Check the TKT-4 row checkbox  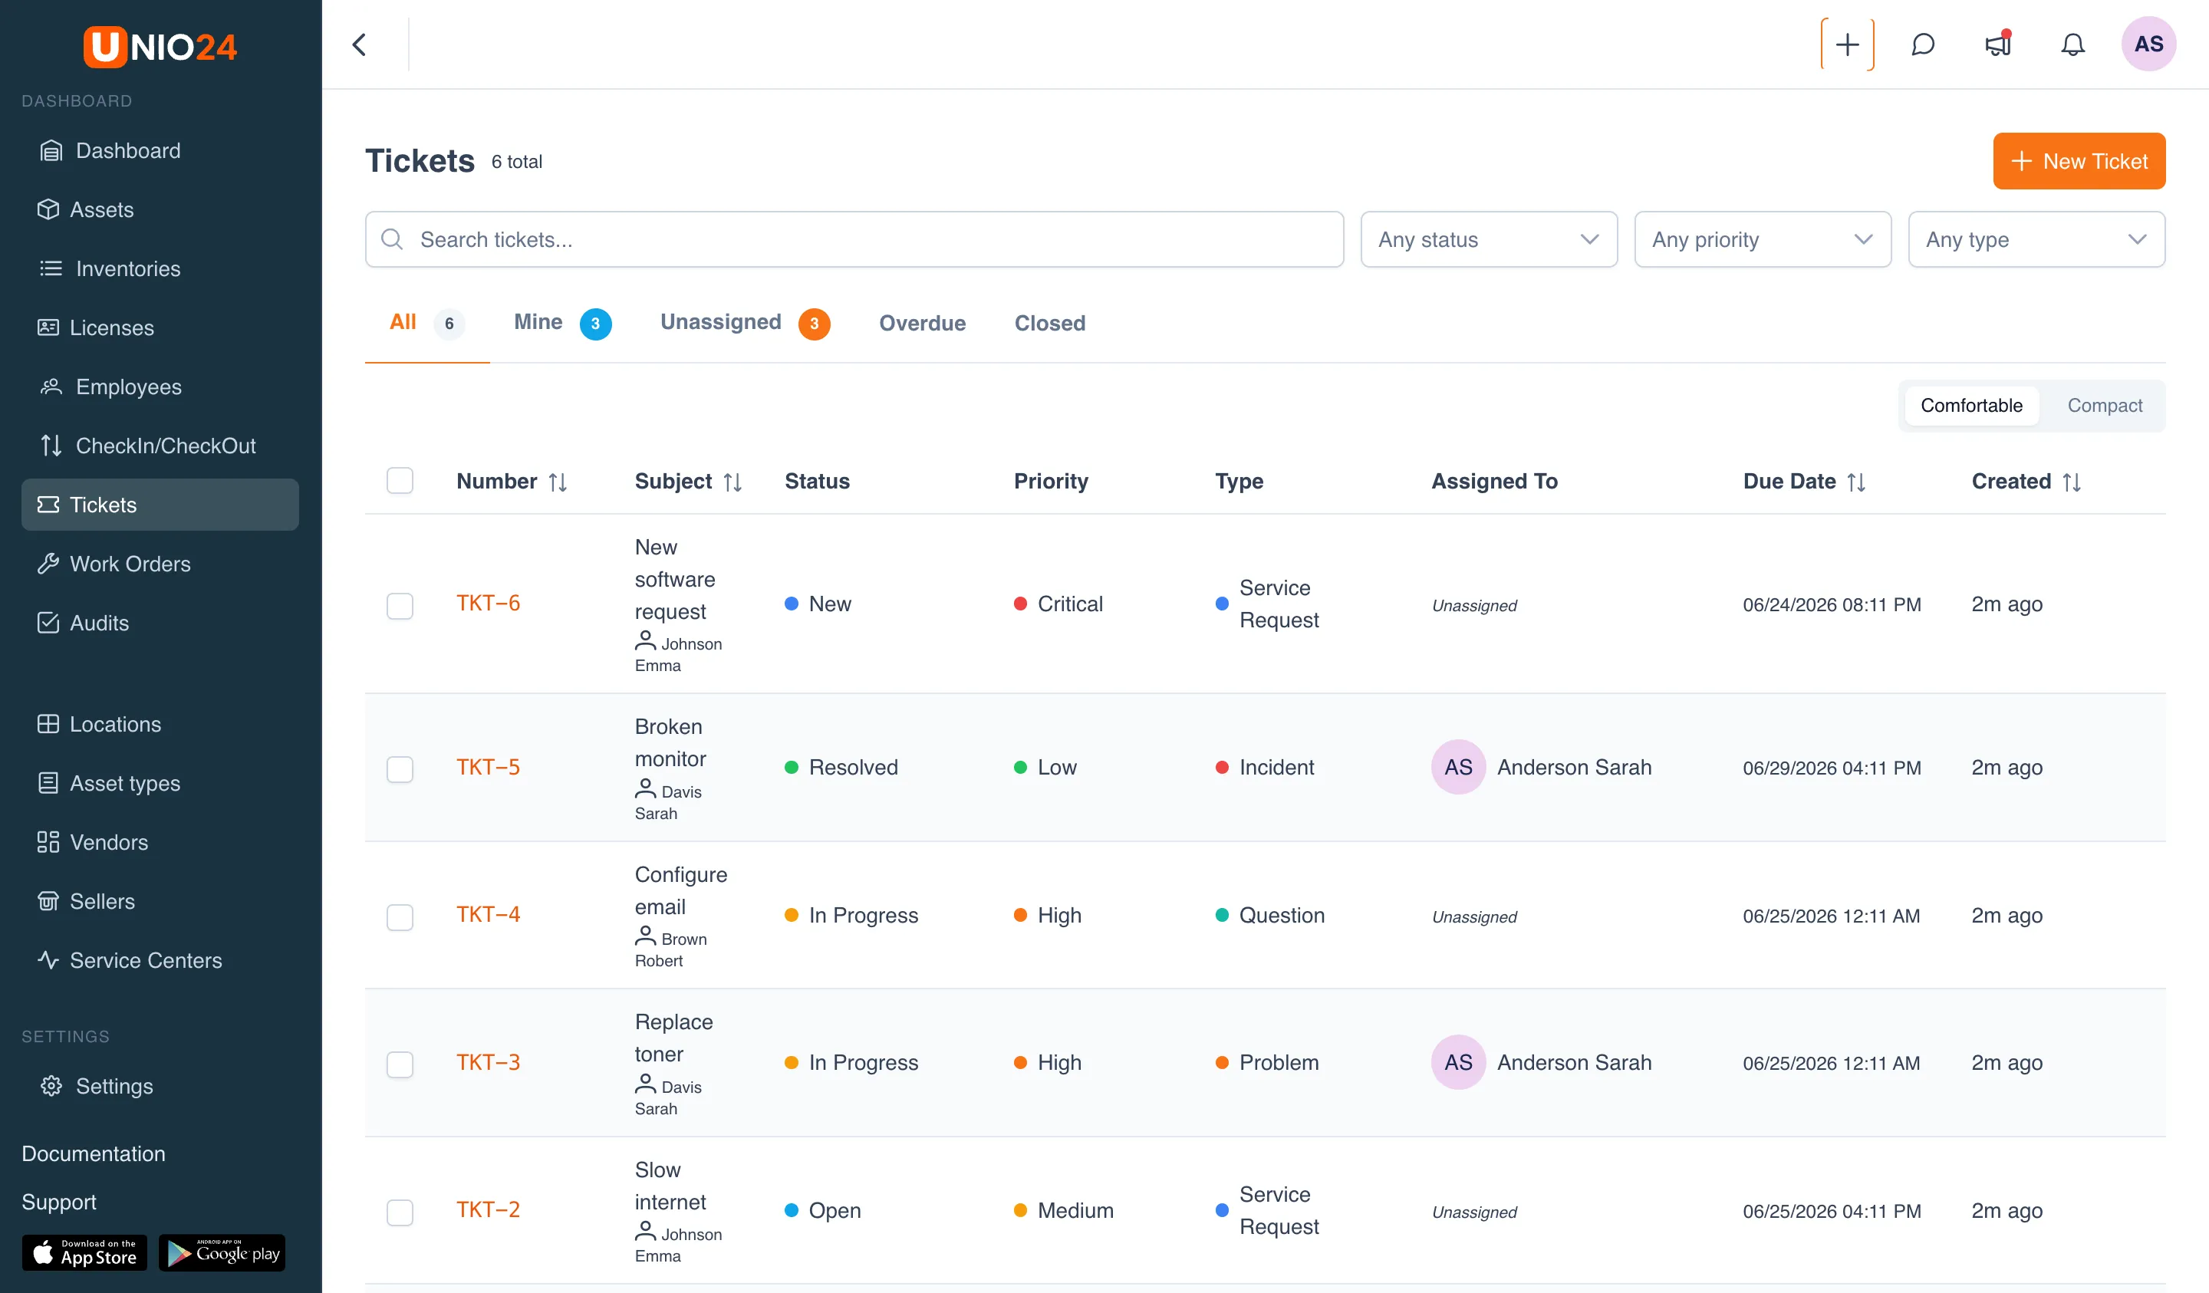pos(400,917)
